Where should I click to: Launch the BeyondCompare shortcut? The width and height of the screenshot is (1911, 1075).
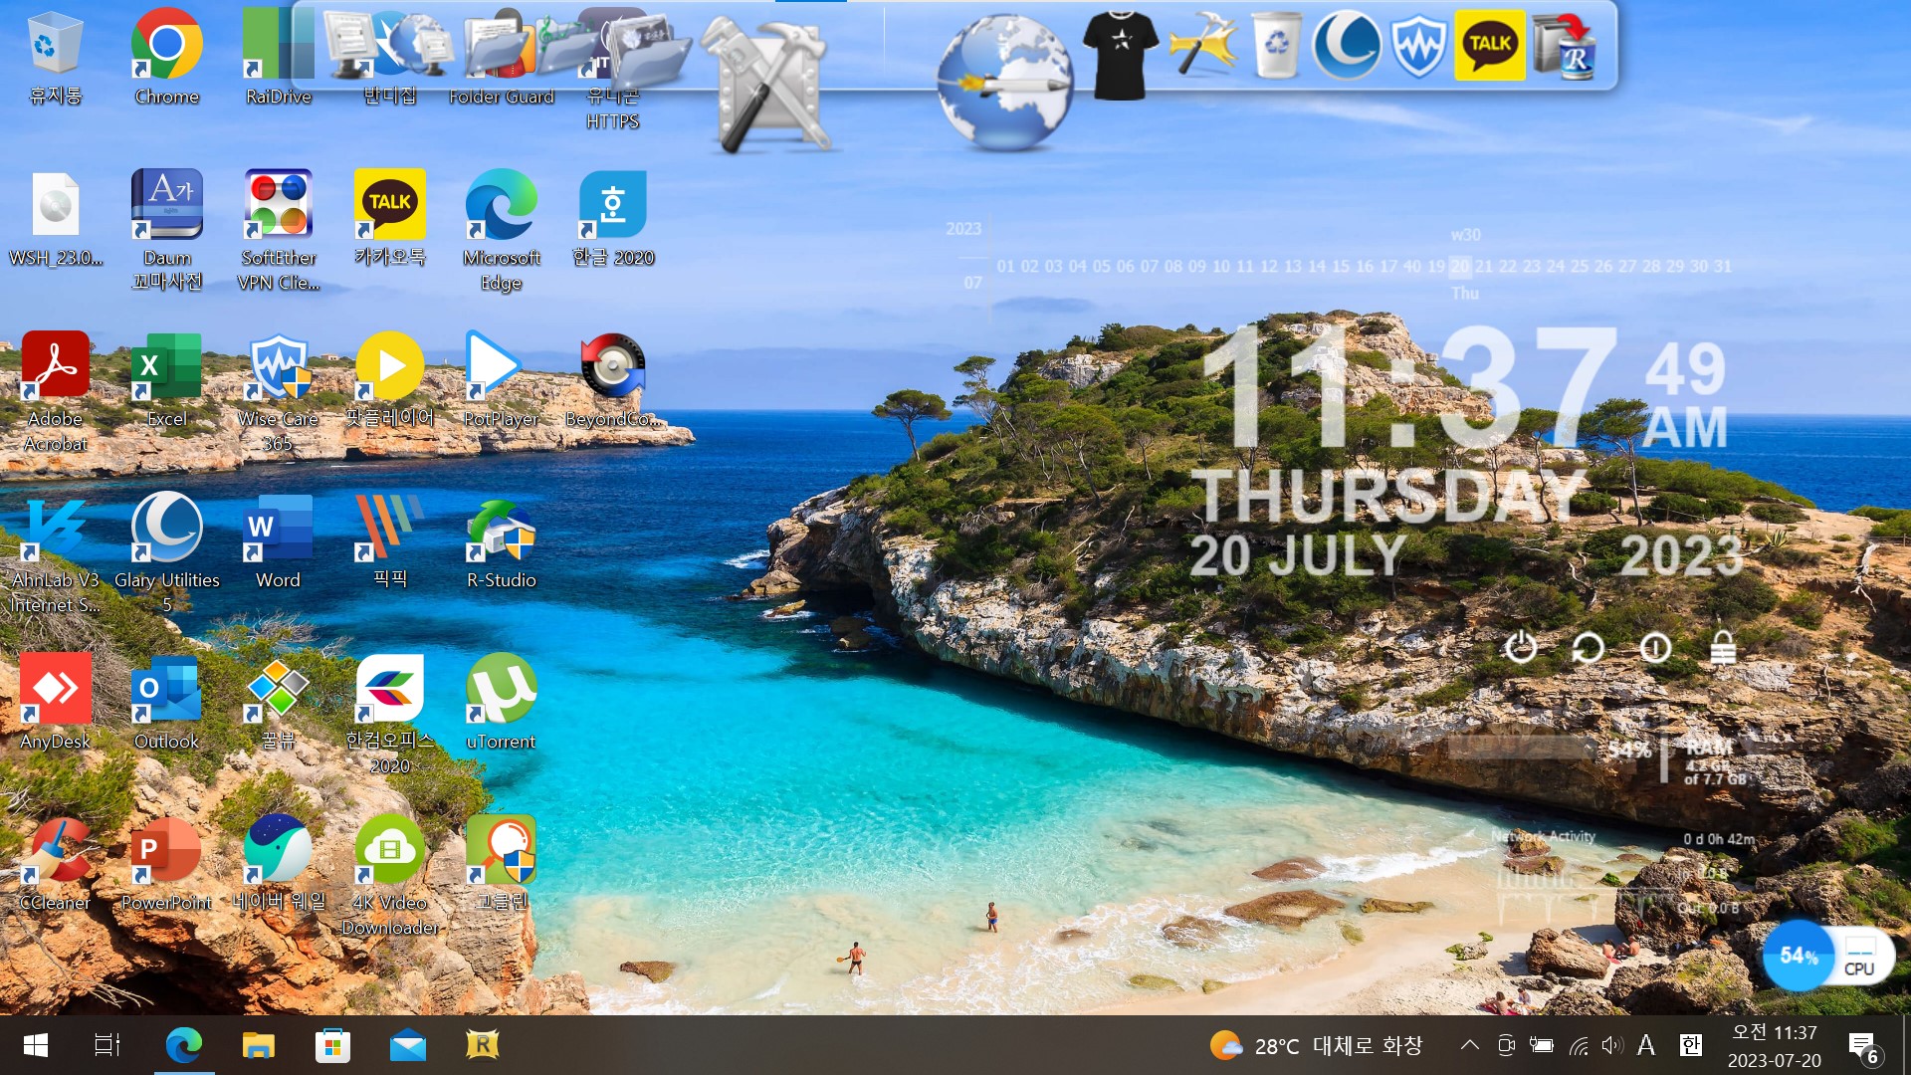pos(612,378)
